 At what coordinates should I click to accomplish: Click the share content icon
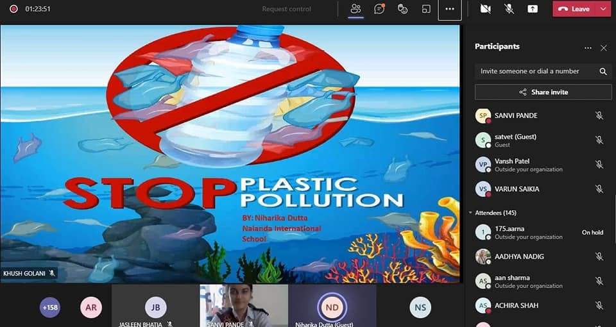(533, 9)
